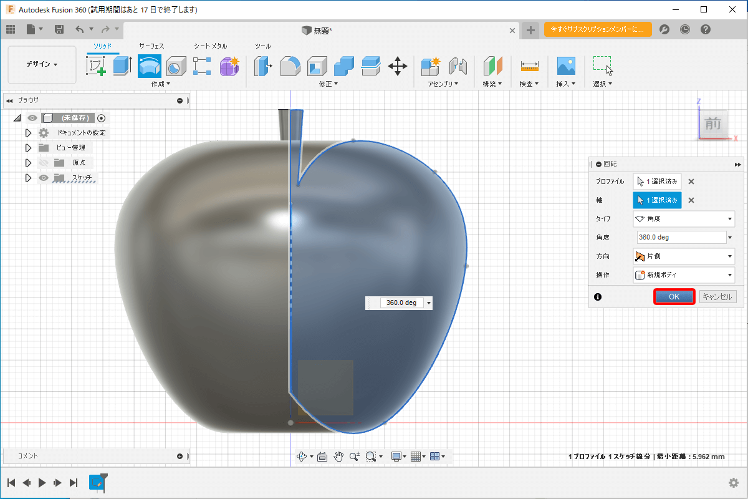Activate root component radio button
Image resolution: width=748 pixels, height=499 pixels.
tap(102, 118)
